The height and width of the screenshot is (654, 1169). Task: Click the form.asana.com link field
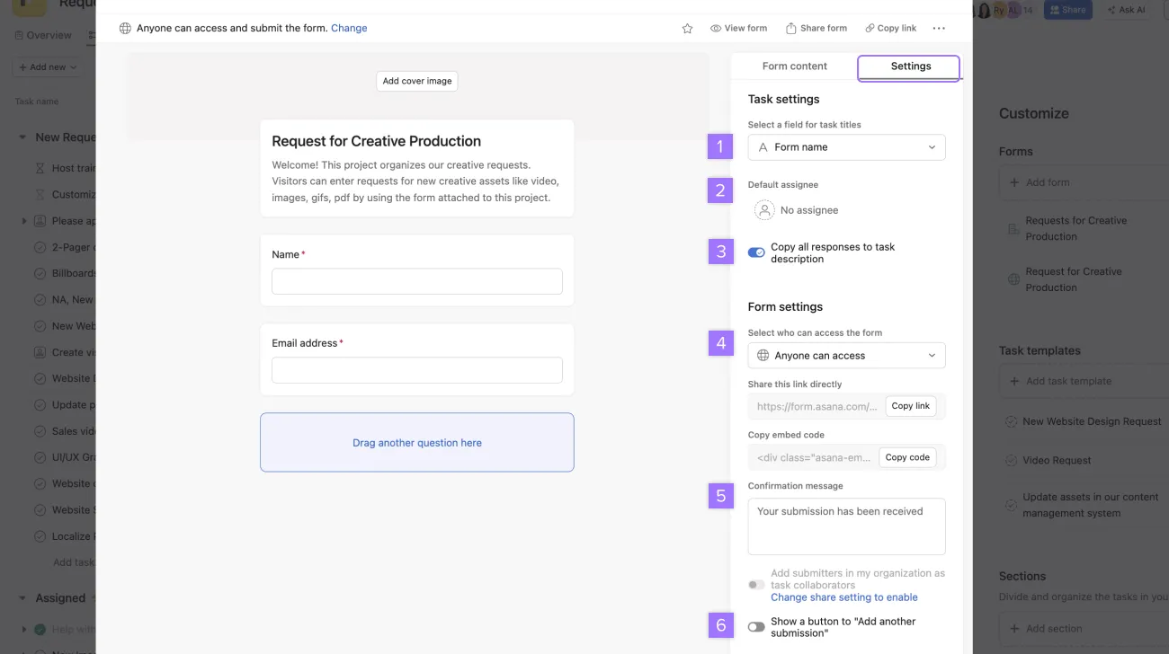(x=817, y=406)
